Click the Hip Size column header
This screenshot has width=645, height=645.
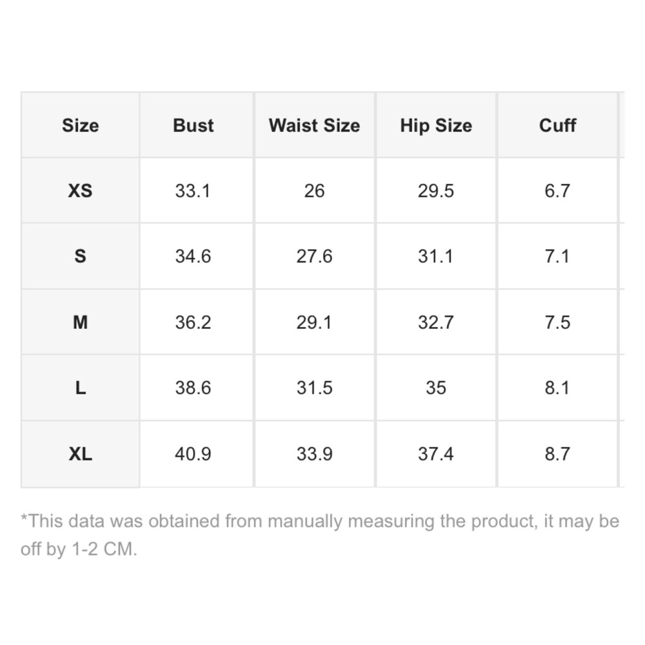[x=436, y=125]
